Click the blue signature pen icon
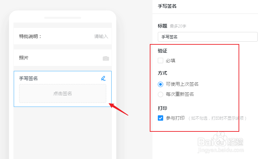 coord(103,78)
